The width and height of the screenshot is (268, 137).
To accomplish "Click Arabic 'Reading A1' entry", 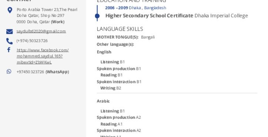I will point(111,124).
